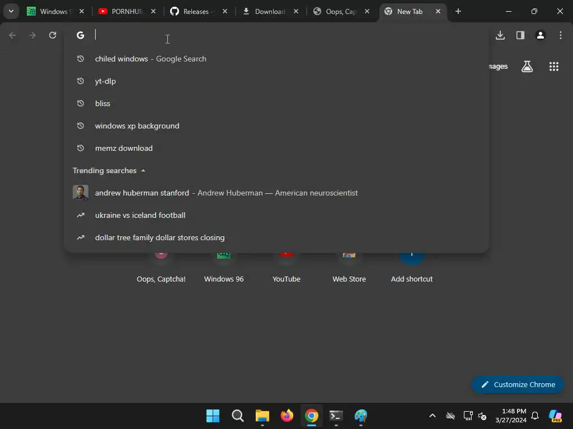This screenshot has width=573, height=429.
Task: Click the Chrome taskbar icon
Action: [311, 416]
